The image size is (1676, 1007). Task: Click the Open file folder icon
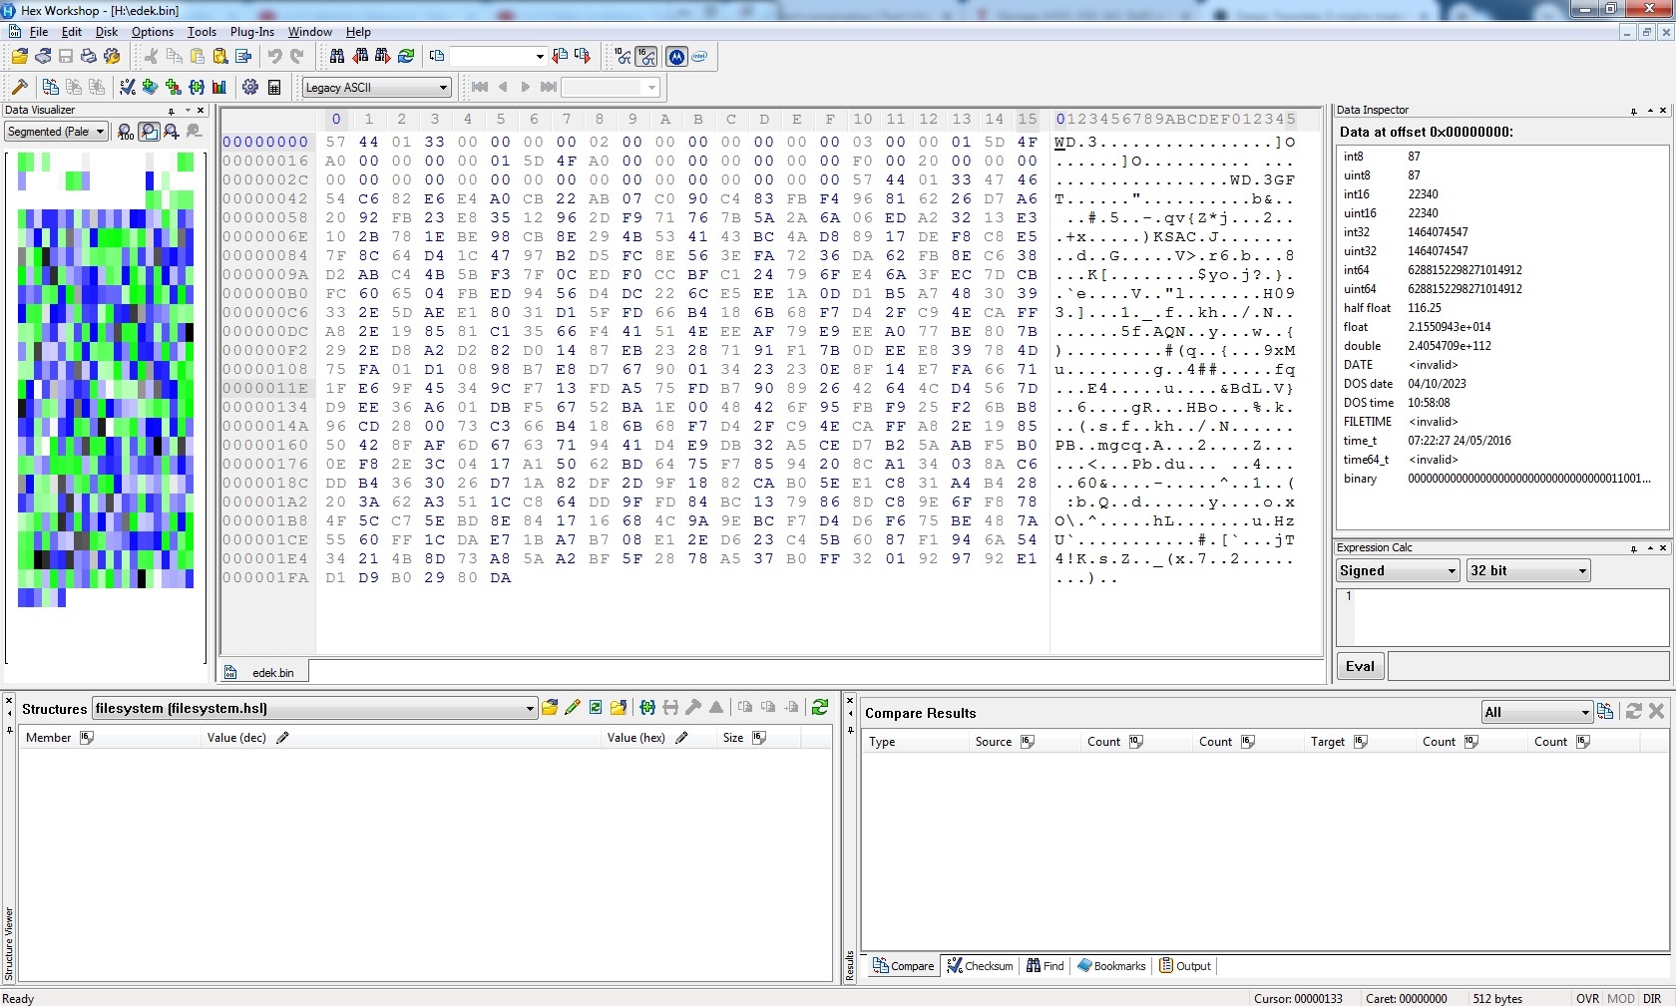tap(20, 57)
